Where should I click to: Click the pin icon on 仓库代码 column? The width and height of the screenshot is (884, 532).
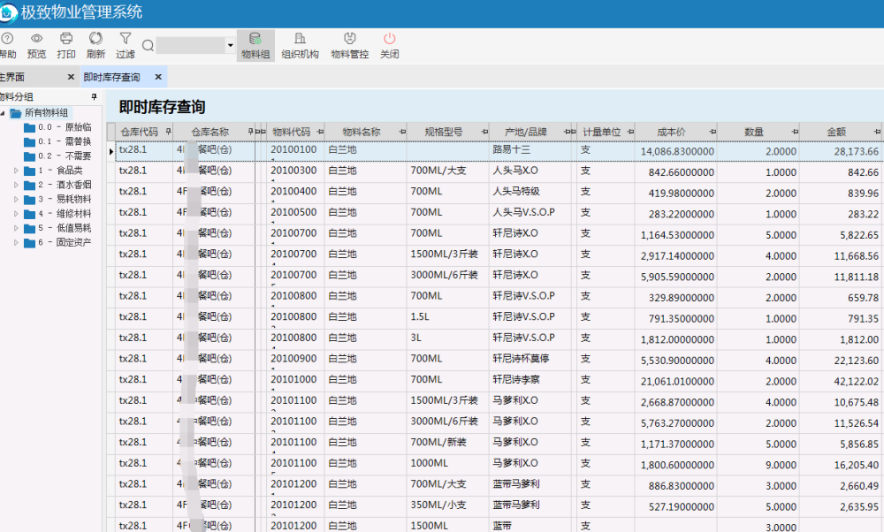(168, 132)
